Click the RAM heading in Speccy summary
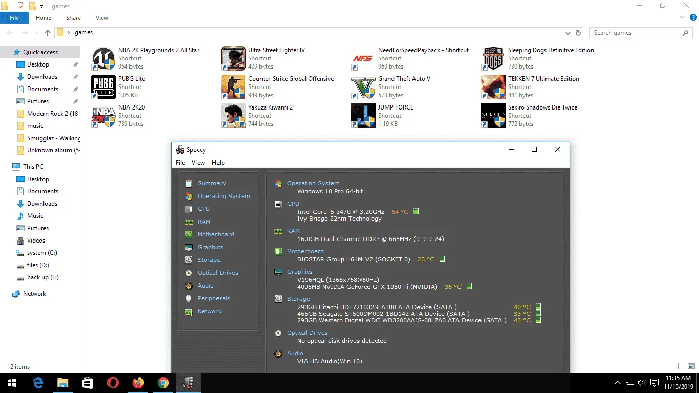Viewport: 699px width, 393px height. pos(293,231)
